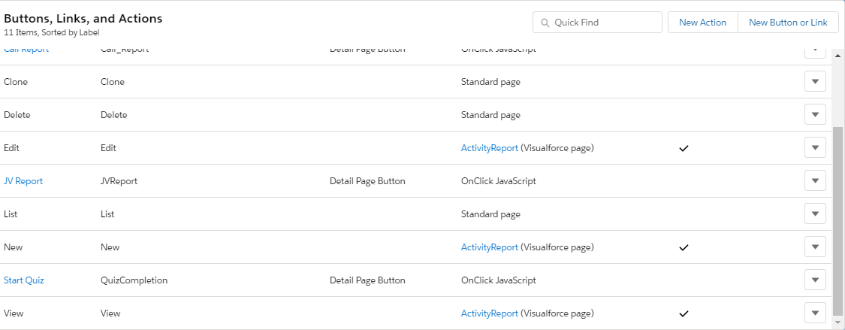Open the ActivityReport link in the Edit row

(489, 148)
